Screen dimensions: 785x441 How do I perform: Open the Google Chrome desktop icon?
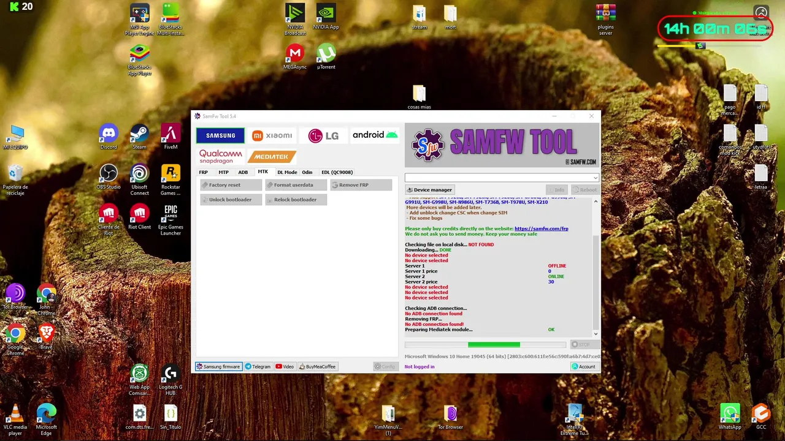click(x=15, y=340)
